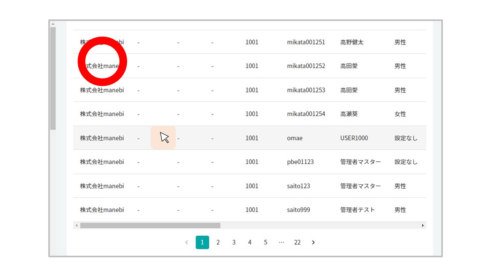The width and height of the screenshot is (487, 274).
Task: Select user ID pbe01123
Action: click(x=300, y=162)
